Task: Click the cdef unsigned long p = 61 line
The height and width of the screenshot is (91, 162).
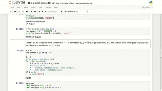Action: (38, 85)
